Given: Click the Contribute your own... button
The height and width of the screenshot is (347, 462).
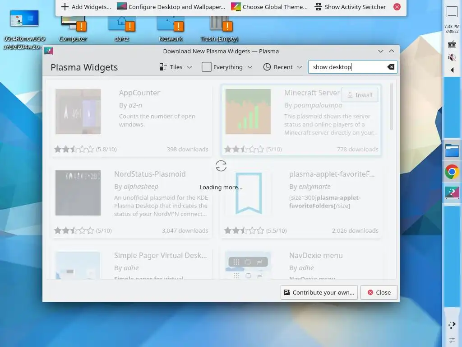Looking at the screenshot, I should click(319, 292).
